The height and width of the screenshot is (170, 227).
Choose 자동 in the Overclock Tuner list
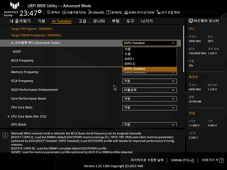click(x=150, y=49)
